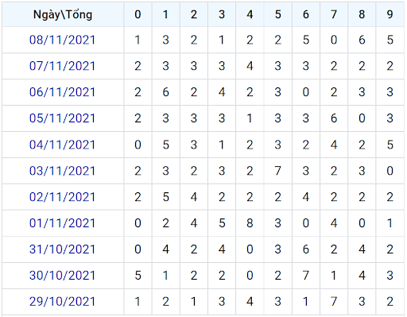The image size is (407, 317).
Task: Select the 05/11/2021 date link
Action: point(62,118)
